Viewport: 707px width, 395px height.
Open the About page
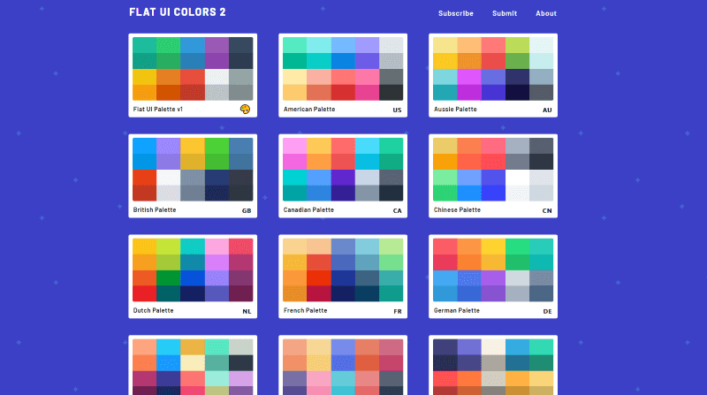(546, 13)
